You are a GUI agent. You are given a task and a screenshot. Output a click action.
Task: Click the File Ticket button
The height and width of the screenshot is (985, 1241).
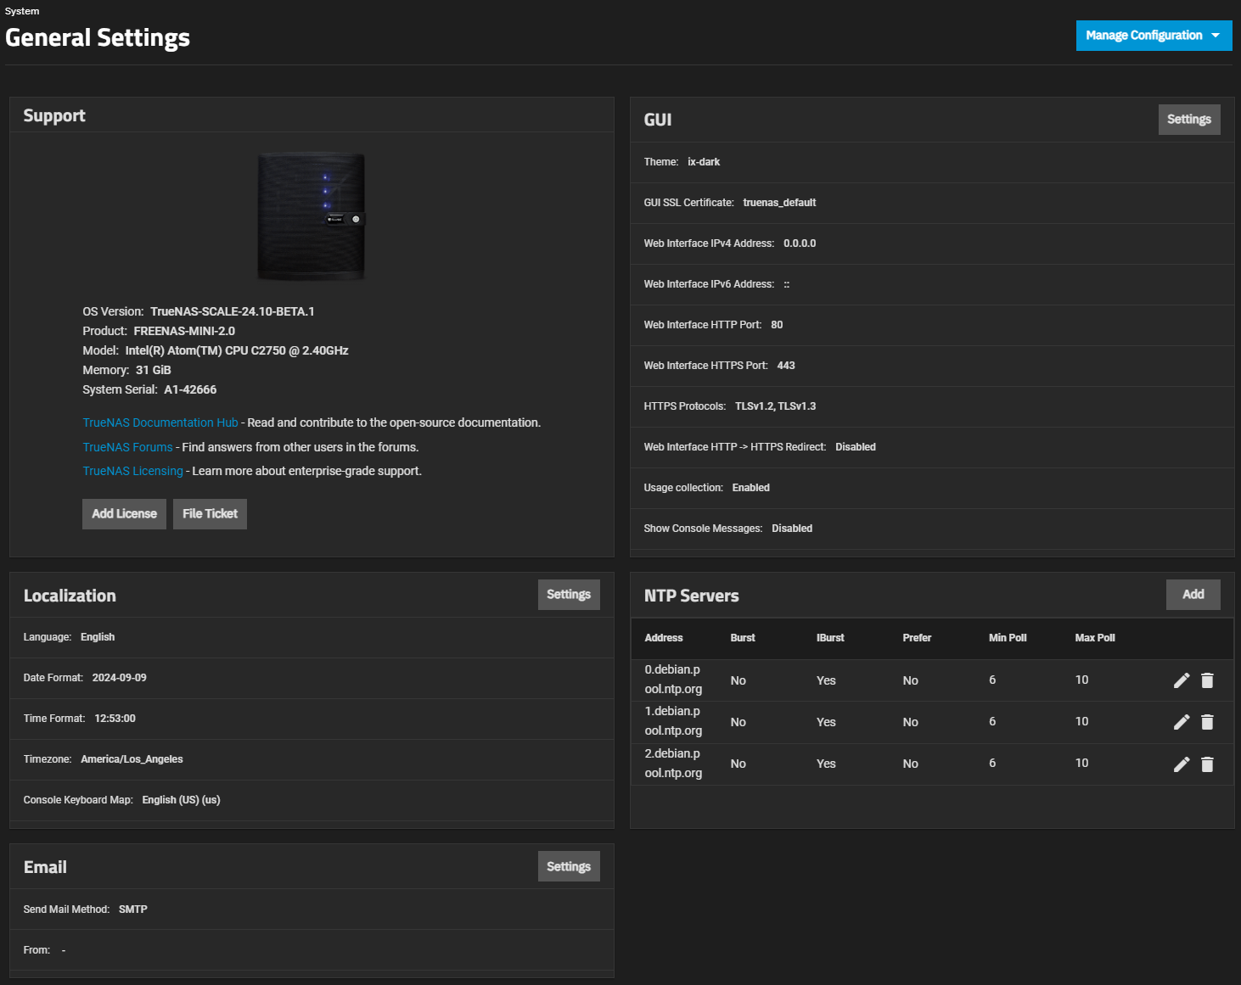point(210,514)
